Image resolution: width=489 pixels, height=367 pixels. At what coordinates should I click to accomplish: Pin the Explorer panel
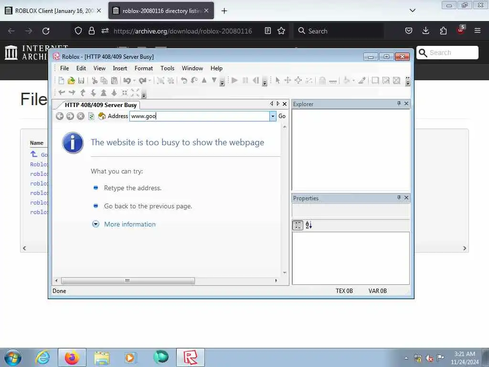[x=399, y=103]
